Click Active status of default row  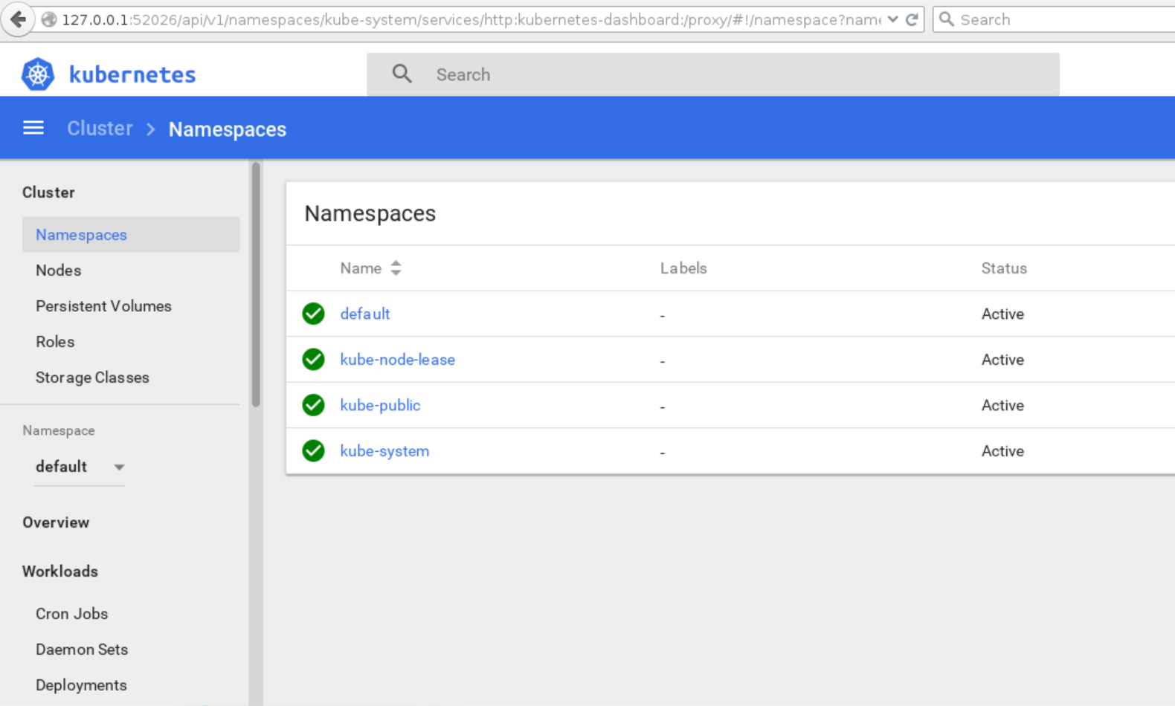[x=1002, y=314]
